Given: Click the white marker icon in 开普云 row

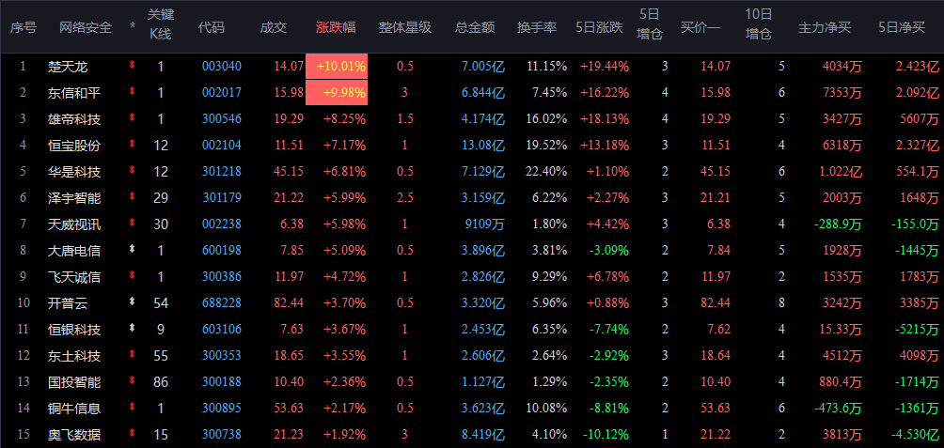Looking at the screenshot, I should tap(133, 302).
